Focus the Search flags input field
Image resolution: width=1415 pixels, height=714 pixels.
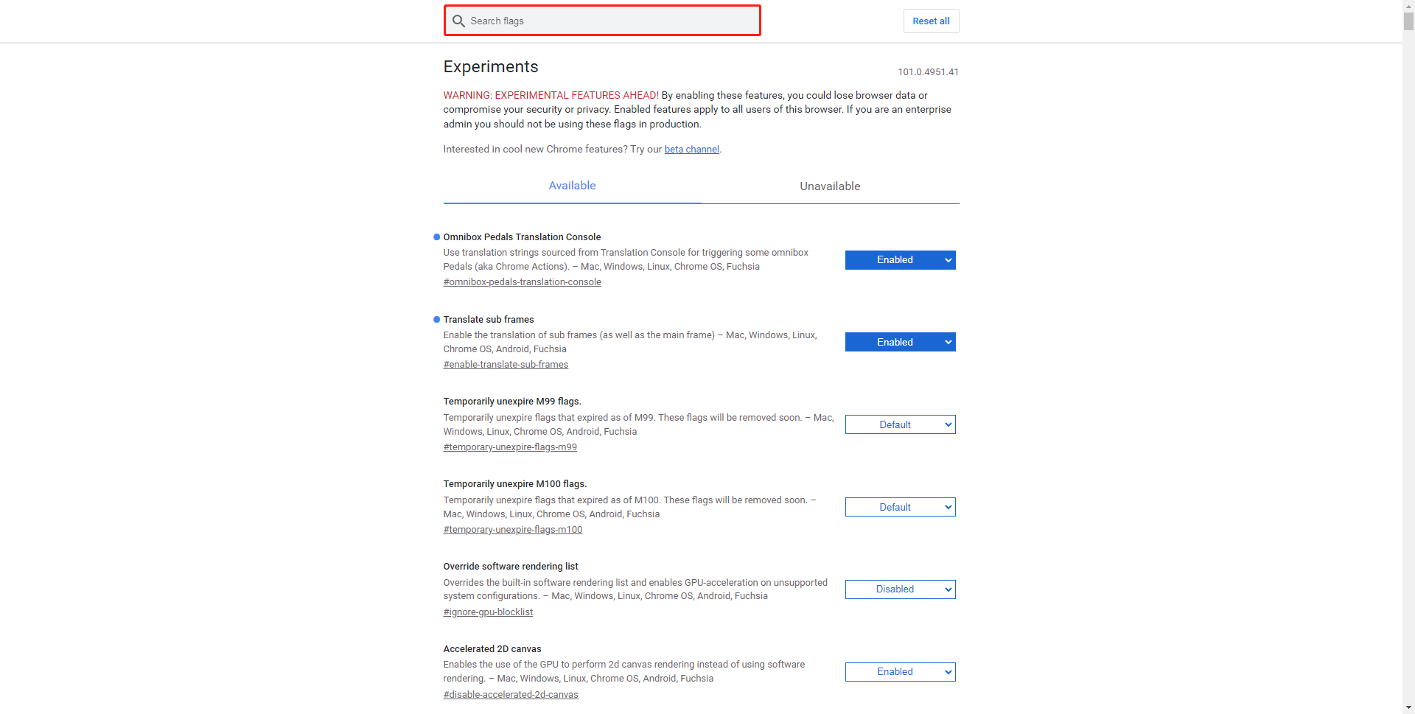point(612,21)
